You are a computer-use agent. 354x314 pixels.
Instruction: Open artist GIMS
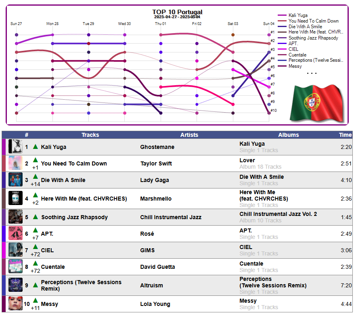(x=147, y=250)
